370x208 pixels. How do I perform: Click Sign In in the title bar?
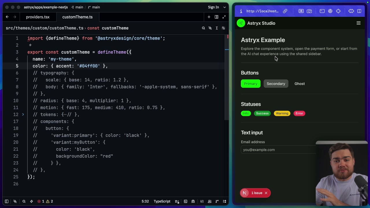click(213, 7)
